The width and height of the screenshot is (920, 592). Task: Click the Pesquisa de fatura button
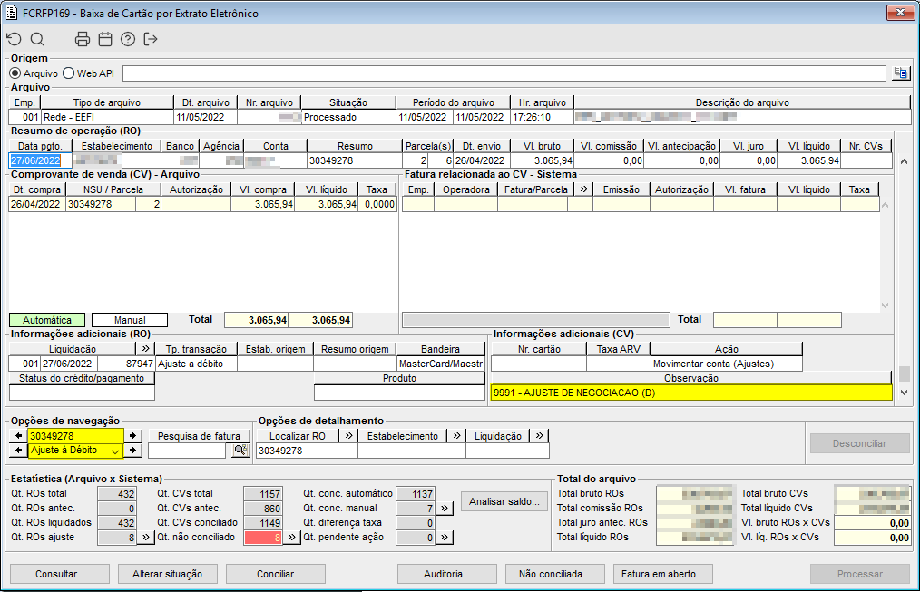click(199, 435)
